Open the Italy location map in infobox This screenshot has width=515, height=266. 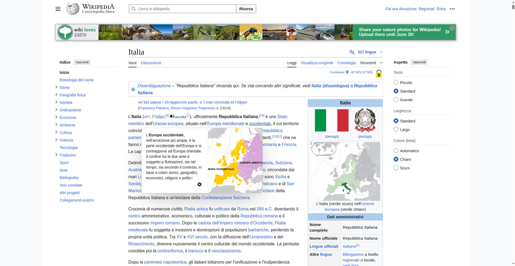[x=345, y=171]
